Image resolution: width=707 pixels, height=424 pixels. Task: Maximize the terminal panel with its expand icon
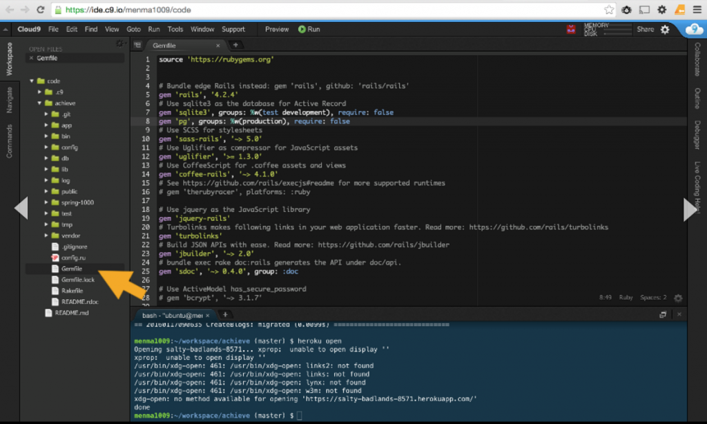[664, 314]
